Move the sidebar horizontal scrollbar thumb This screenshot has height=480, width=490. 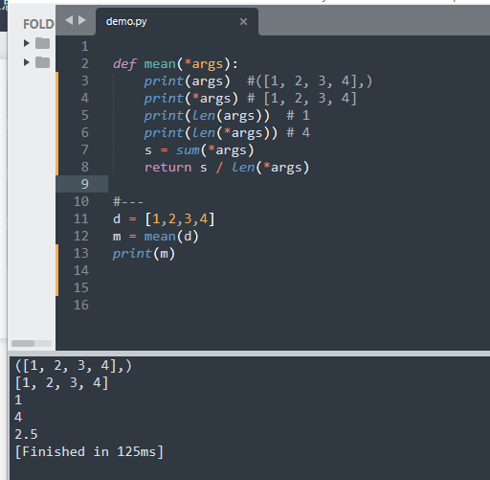[x=23, y=343]
